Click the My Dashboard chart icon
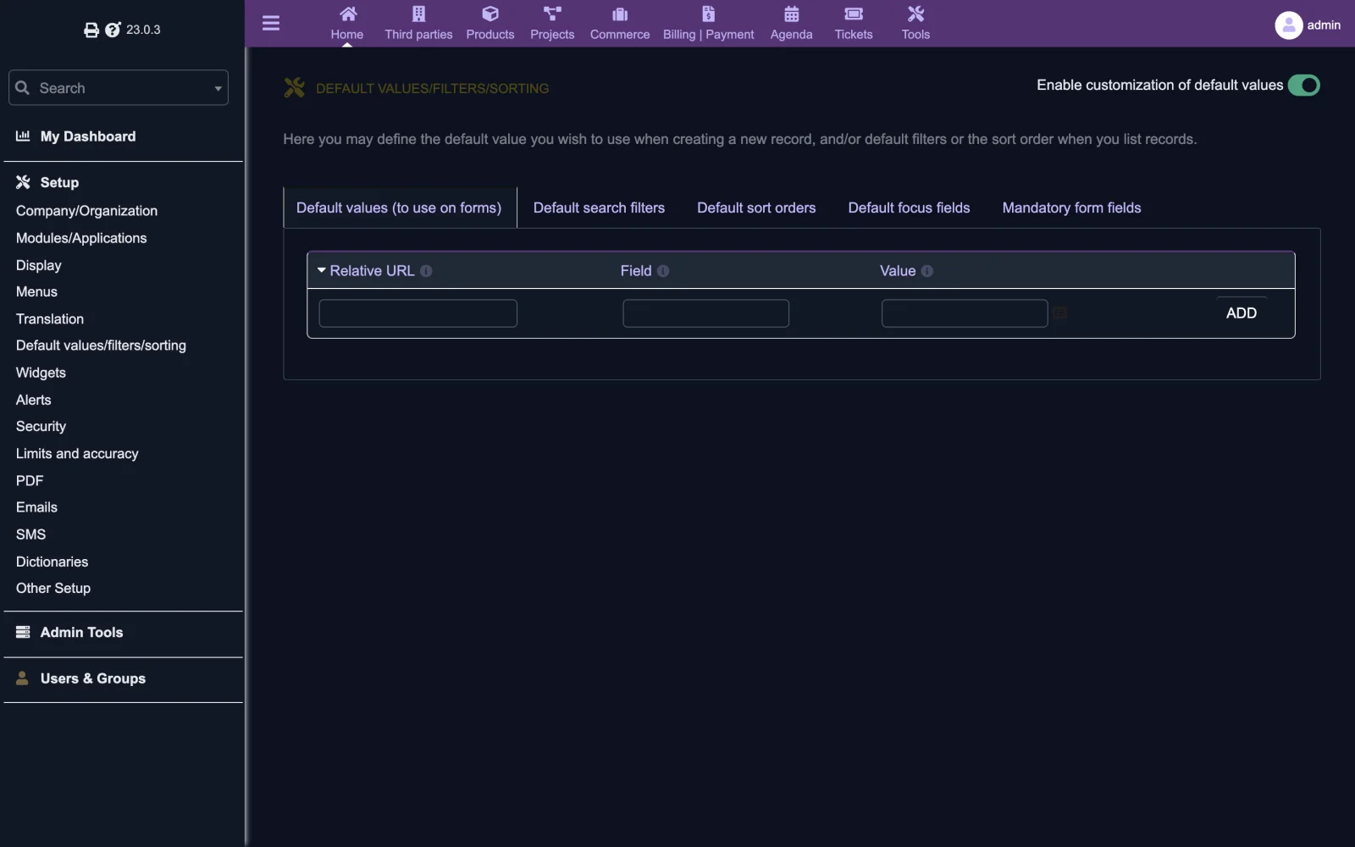 [x=23, y=136]
